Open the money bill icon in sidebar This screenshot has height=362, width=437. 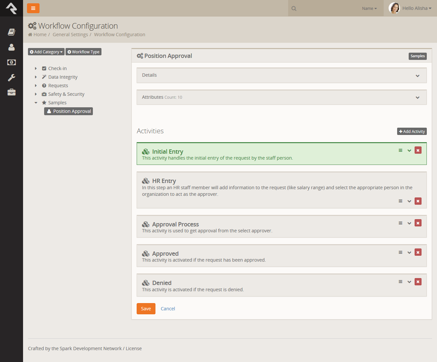(12, 62)
